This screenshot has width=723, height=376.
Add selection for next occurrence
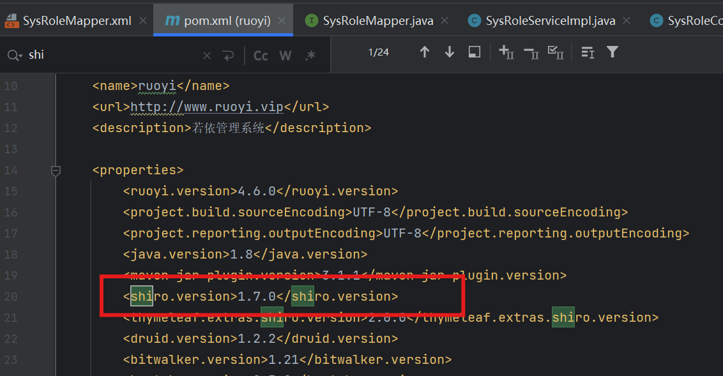(x=506, y=52)
